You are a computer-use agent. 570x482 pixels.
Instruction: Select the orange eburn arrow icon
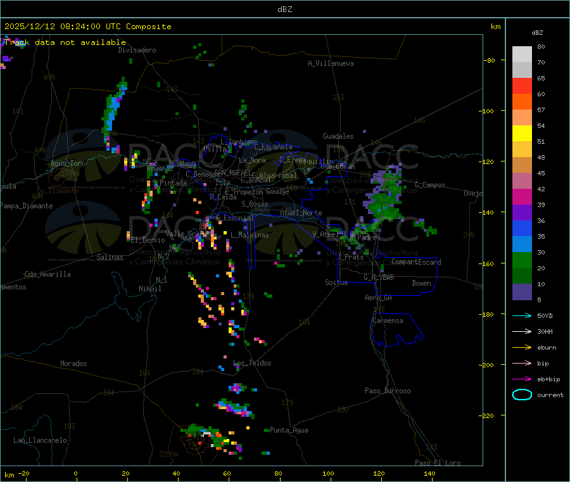pyautogui.click(x=522, y=347)
